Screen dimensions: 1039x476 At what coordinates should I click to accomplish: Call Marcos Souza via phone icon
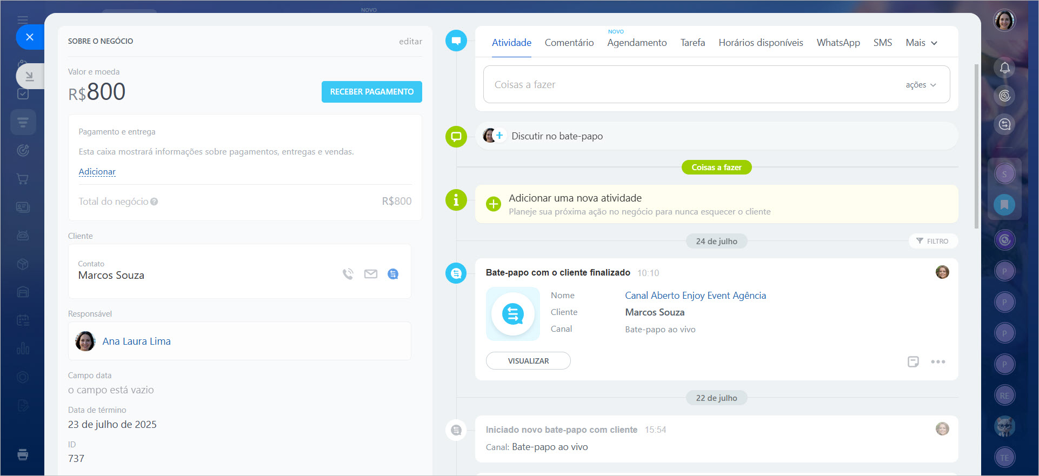click(348, 274)
